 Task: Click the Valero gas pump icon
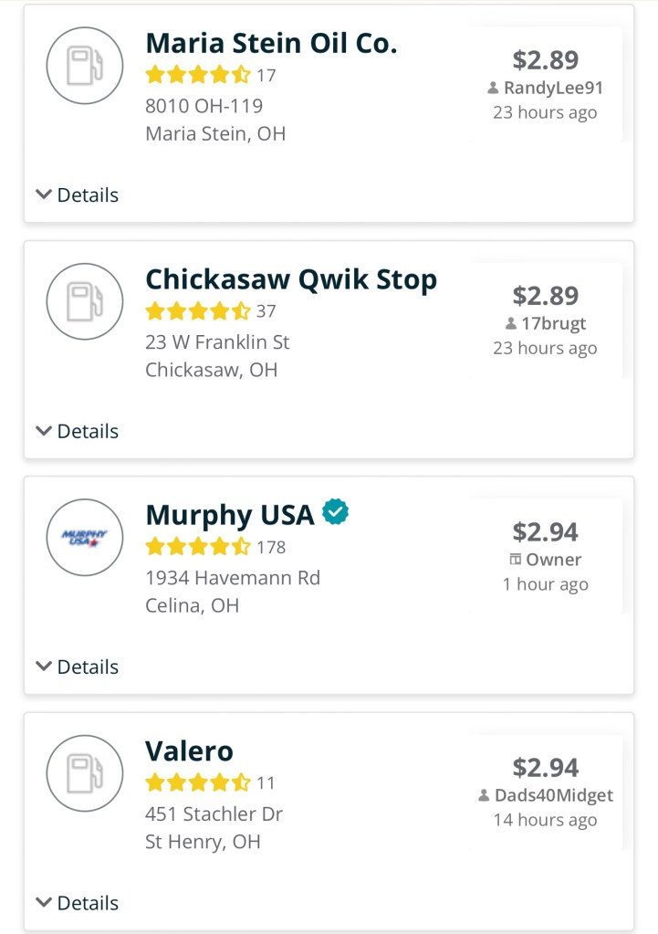[85, 773]
